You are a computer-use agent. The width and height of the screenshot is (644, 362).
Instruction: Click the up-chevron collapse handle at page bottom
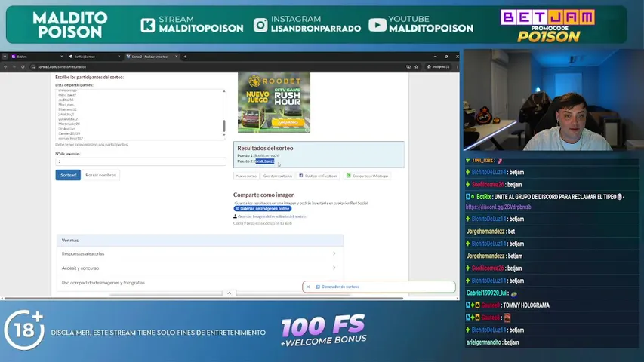230,293
